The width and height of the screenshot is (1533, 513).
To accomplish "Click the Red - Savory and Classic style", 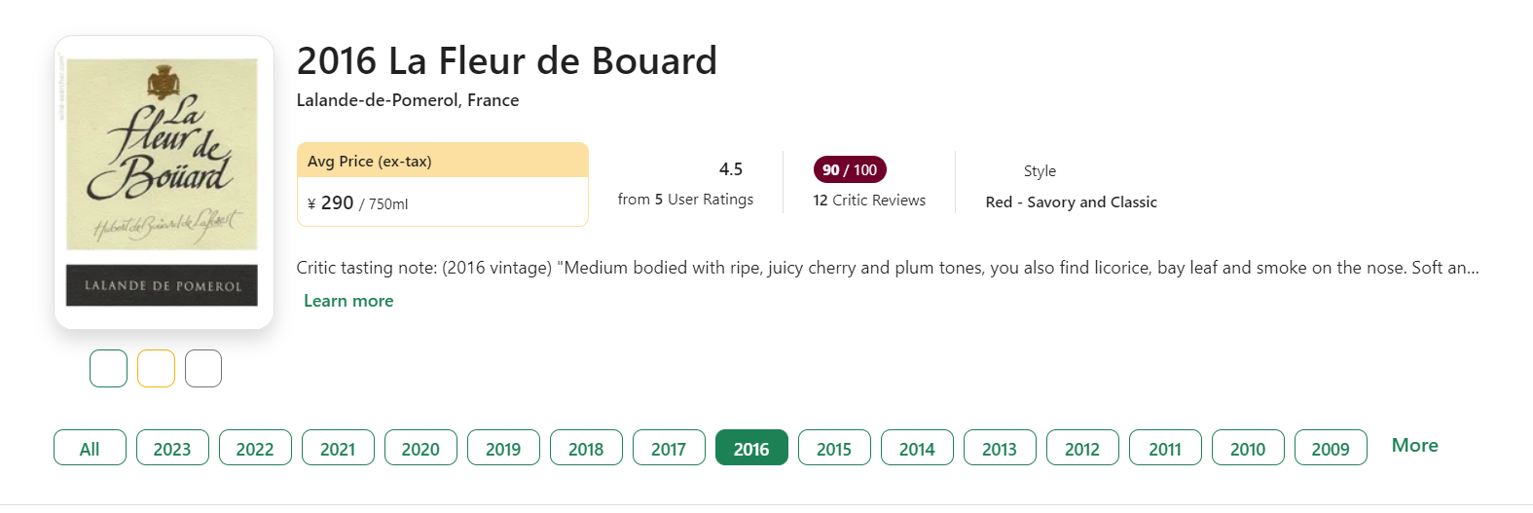I will click(1071, 202).
